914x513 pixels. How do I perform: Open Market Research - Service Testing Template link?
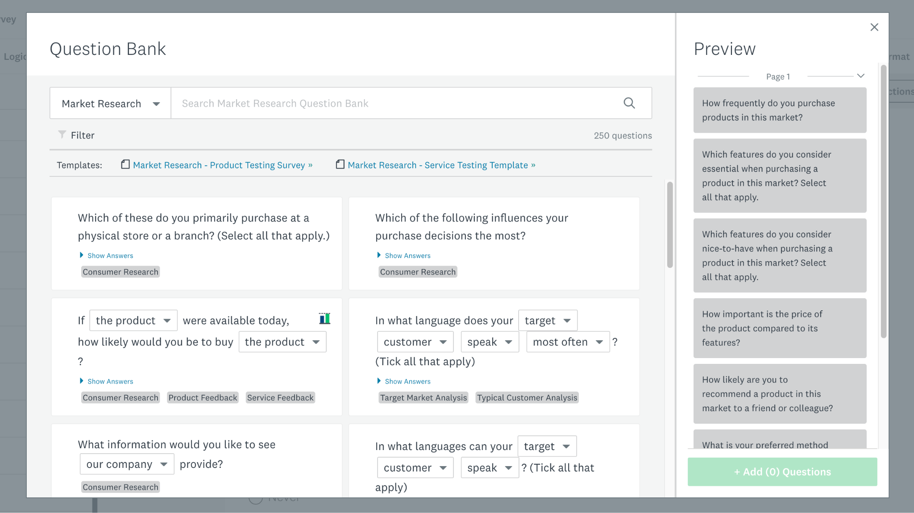(x=441, y=165)
